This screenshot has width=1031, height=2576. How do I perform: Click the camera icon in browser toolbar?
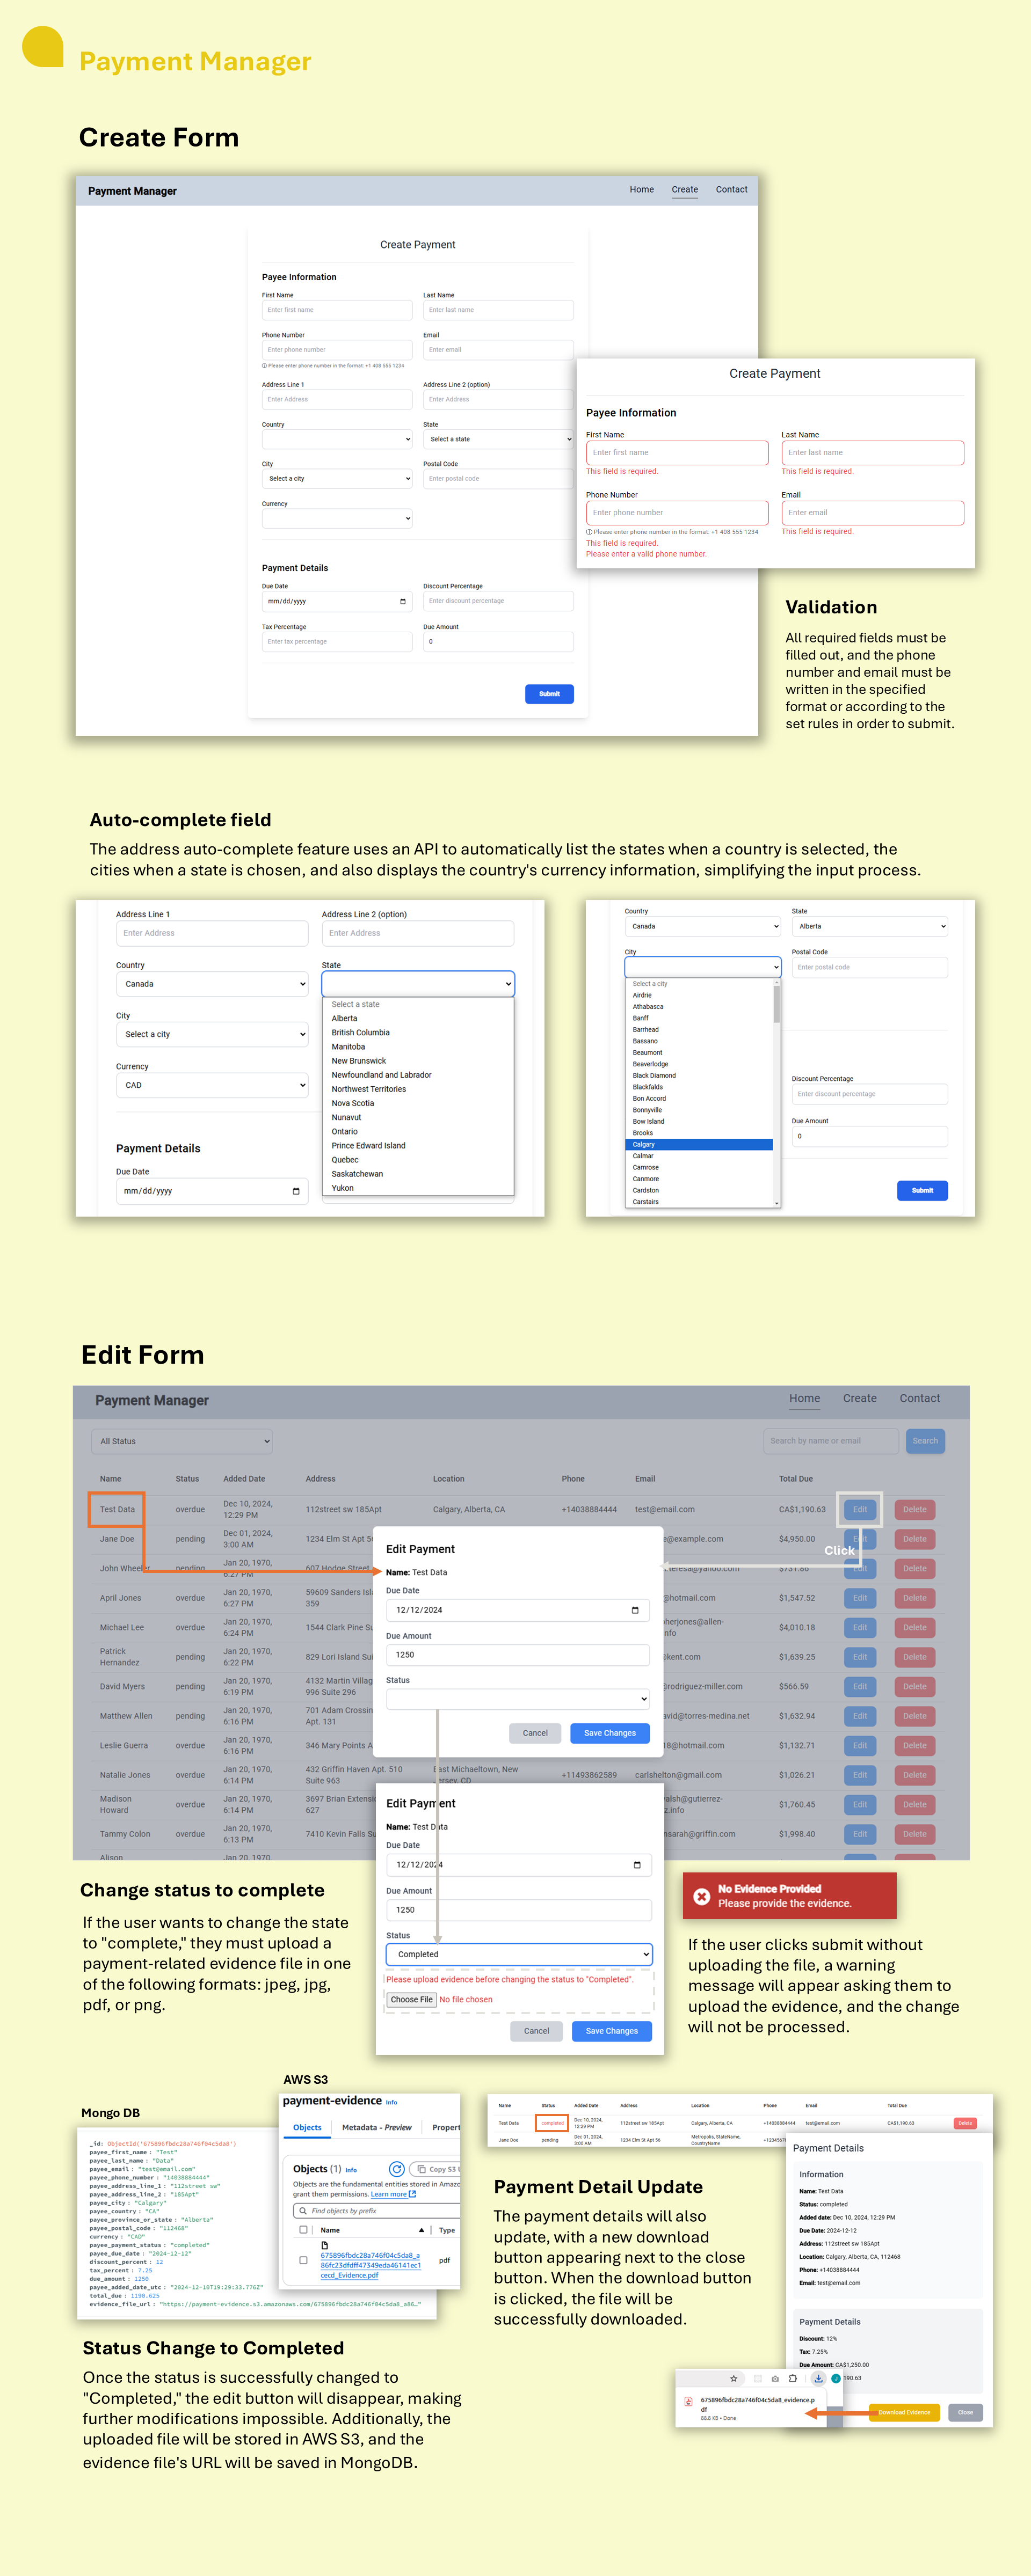[x=775, y=2379]
